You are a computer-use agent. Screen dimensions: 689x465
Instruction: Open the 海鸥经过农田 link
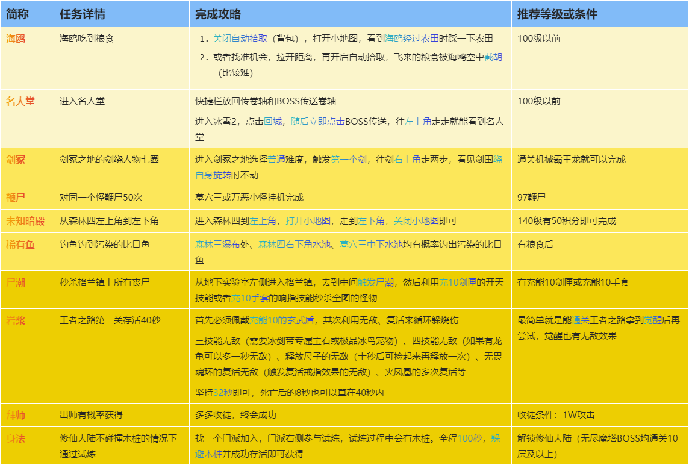tap(412, 39)
